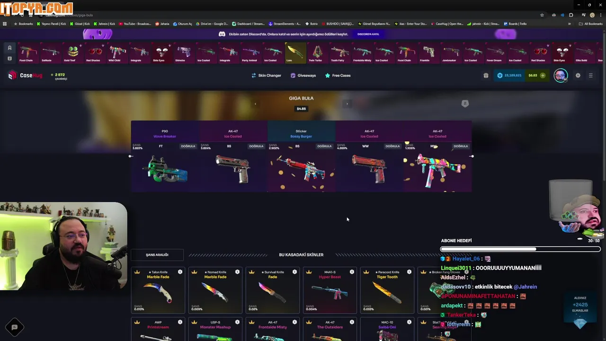Click the Discord logo in banner
The image size is (606, 341).
click(222, 34)
